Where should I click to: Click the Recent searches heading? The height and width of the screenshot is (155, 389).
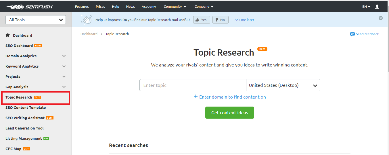pos(129,145)
